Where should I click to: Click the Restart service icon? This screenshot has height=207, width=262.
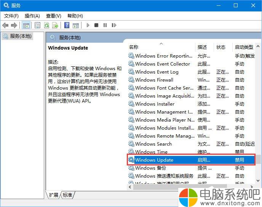pos(114,25)
